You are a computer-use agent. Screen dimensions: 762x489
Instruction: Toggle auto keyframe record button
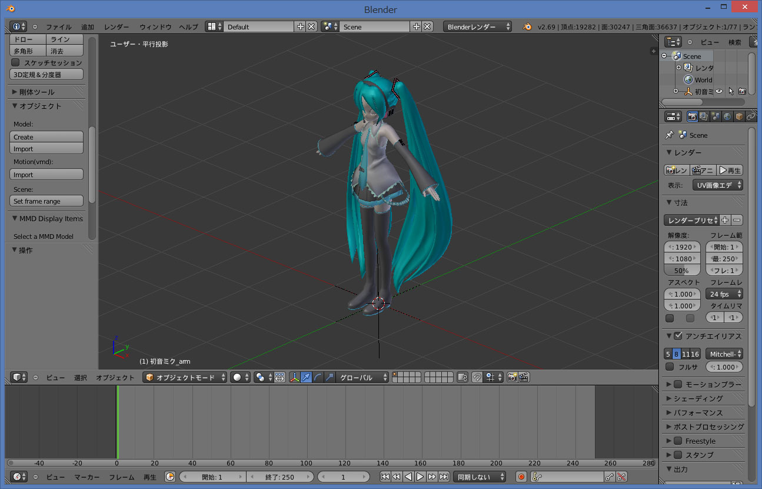[x=521, y=477]
